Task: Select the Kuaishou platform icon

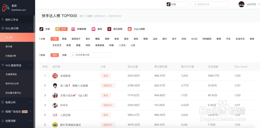Action: 57,29
